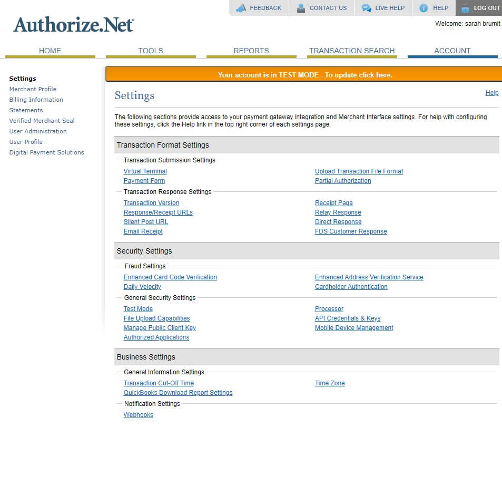Open the Help link beside Settings heading
Screen dimensions: 502x485
pos(492,93)
